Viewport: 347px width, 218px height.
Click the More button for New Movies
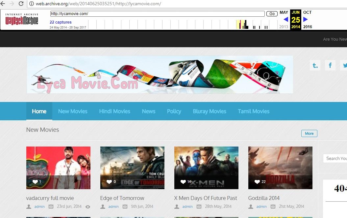[309, 133]
